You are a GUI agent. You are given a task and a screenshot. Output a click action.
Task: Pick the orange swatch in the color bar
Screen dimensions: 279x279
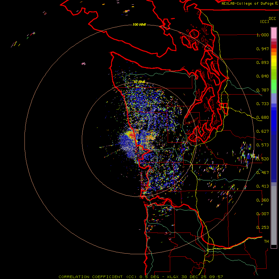274,54
